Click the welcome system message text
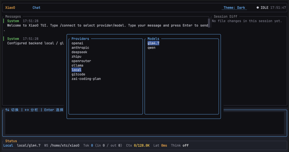 108,25
